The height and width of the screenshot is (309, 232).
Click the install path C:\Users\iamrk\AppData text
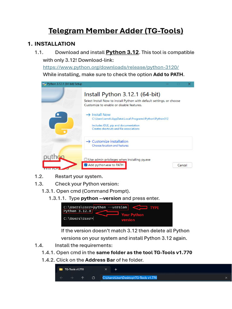pos(130,119)
